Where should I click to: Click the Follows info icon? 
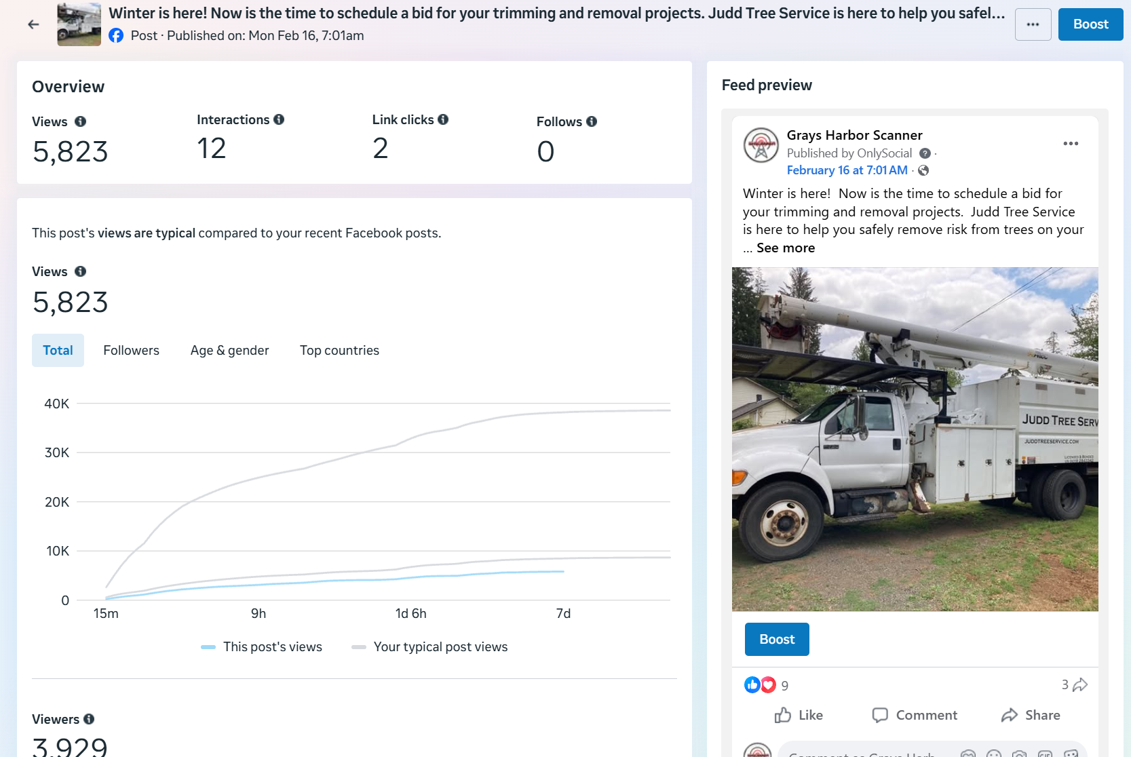pyautogui.click(x=592, y=121)
